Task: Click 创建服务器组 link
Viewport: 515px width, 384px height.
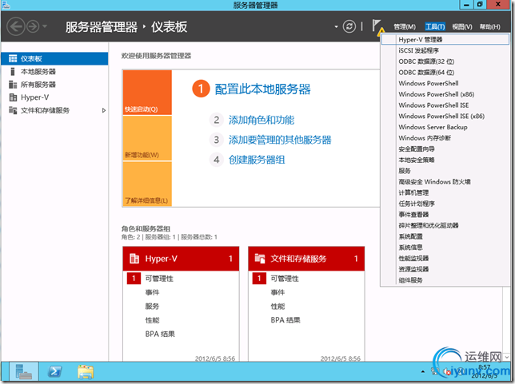Action: tap(257, 160)
